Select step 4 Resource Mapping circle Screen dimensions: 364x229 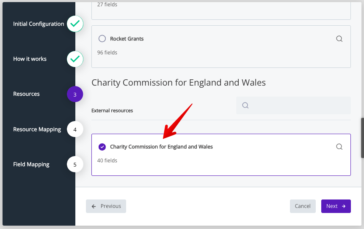coord(75,129)
